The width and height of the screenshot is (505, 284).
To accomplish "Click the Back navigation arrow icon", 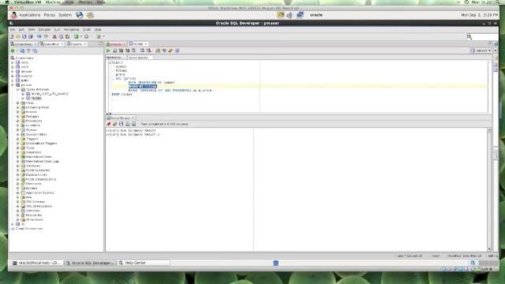I will [39, 37].
